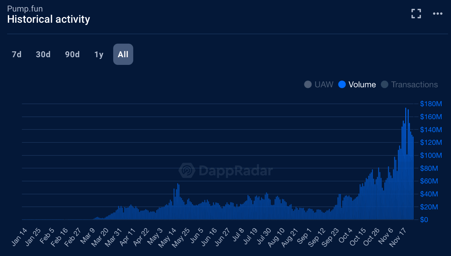This screenshot has width=451, height=256.
Task: Click the Jan 25 x-axis date label
Action: [33, 237]
